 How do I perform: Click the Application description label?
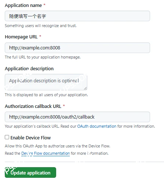[x=29, y=69]
